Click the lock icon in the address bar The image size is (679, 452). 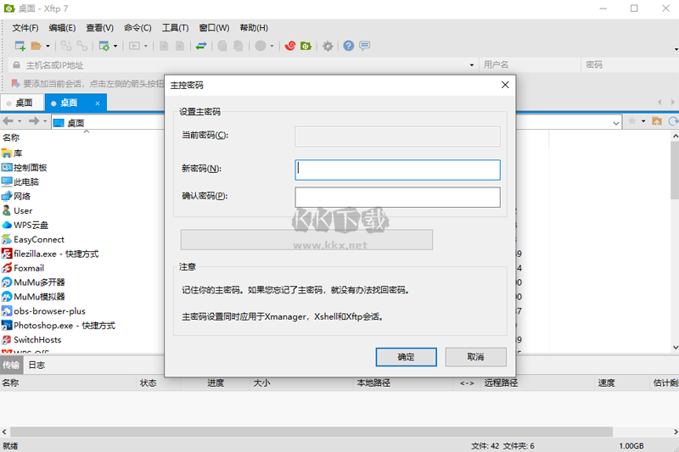[x=16, y=65]
